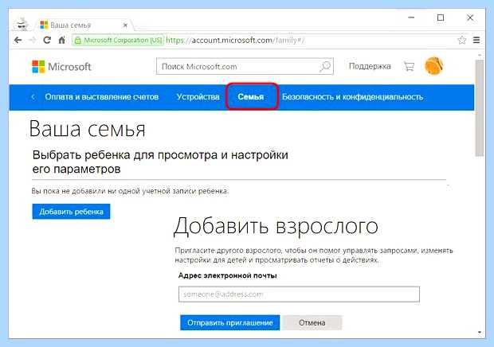Click the scrollbar down arrow
This screenshot has width=494, height=347.
(480, 332)
